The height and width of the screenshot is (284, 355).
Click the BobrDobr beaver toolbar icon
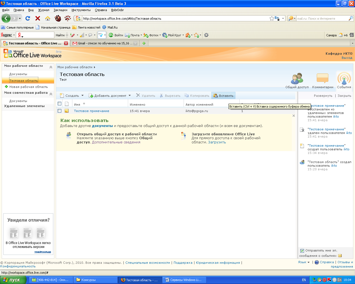pyautogui.click(x=58, y=18)
